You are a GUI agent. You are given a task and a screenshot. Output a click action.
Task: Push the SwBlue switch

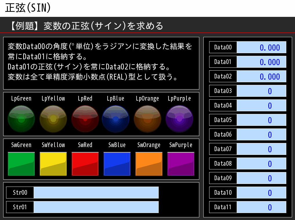coord(117,164)
